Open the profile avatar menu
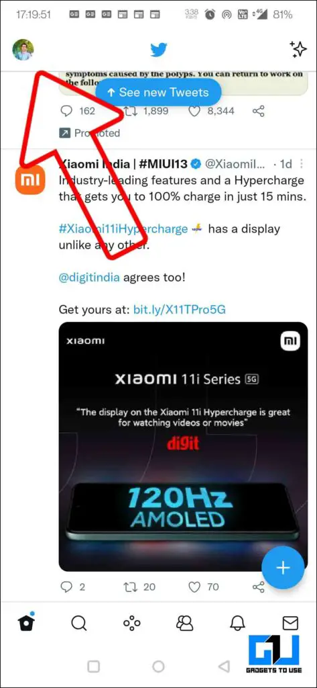Screen dimensions: 317x688 23,50
